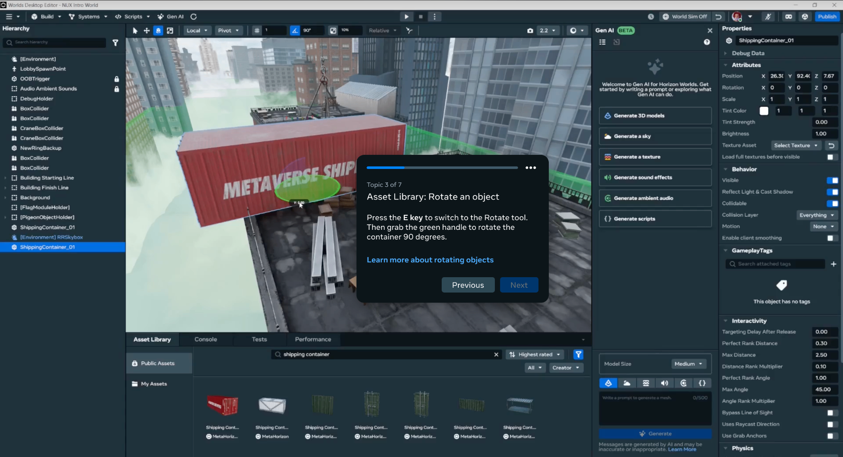843x457 pixels.
Task: Click the camera speed icon
Action: [530, 31]
